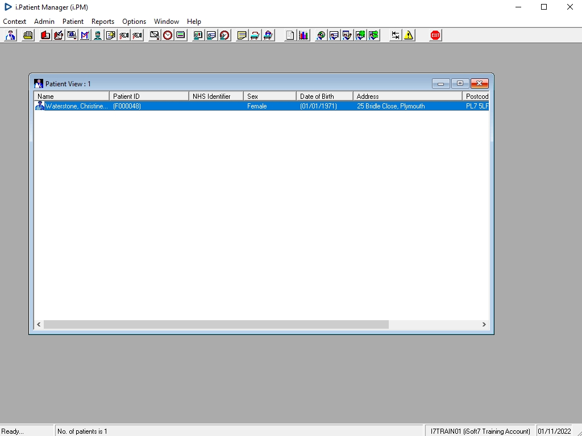582x436 pixels.
Task: Click the 01/11/2022 date in status bar
Action: click(554, 431)
